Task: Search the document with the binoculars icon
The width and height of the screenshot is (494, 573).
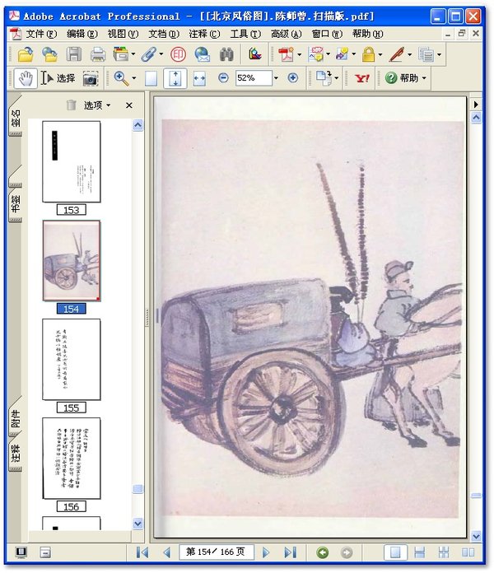Action: [226, 55]
